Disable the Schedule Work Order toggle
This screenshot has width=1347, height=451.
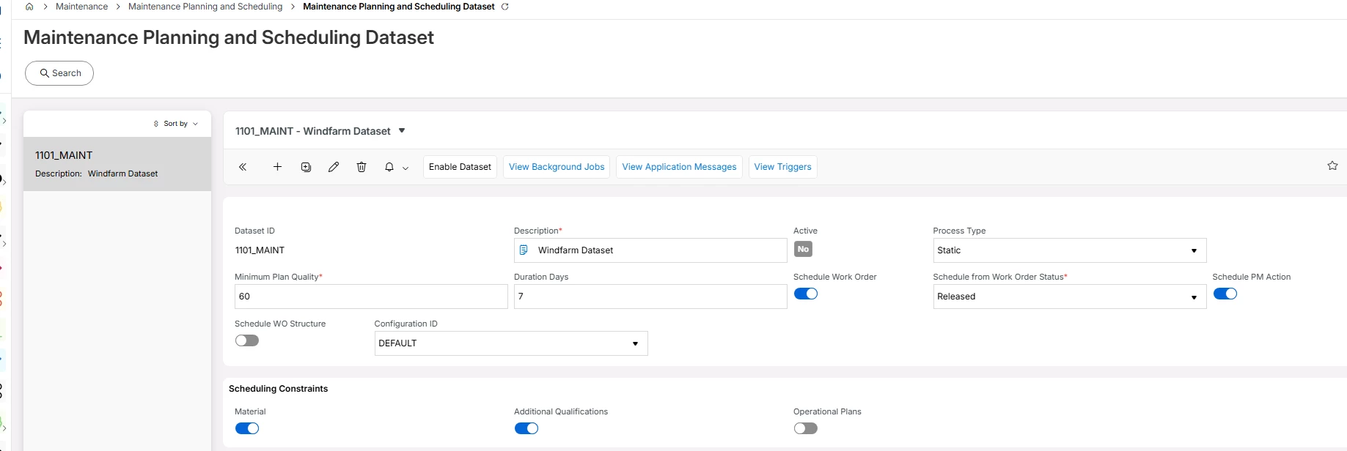click(805, 294)
